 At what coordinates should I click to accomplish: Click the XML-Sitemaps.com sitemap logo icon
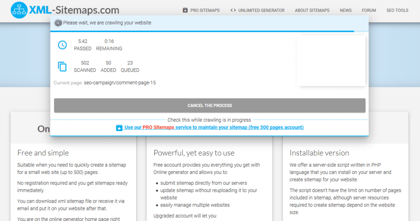coord(19,10)
